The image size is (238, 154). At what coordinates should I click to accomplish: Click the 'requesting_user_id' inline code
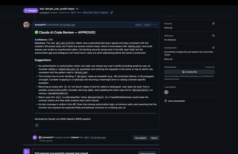pyautogui.click(x=69, y=69)
